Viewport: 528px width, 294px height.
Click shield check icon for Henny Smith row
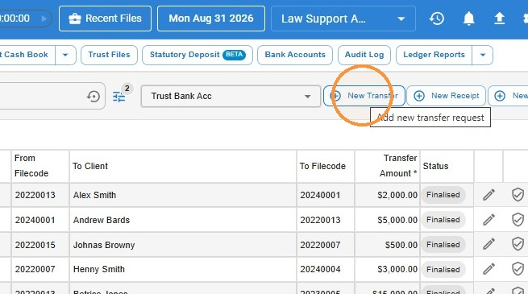click(x=518, y=269)
